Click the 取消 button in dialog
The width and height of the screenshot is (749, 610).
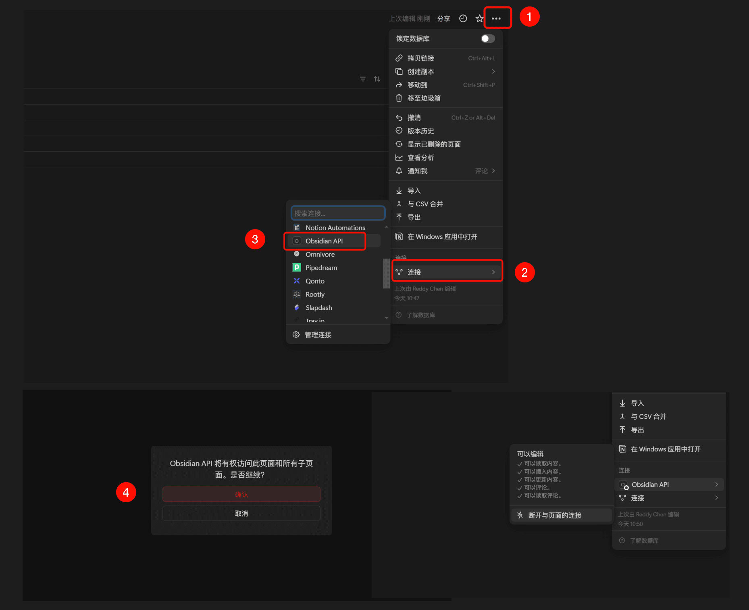241,514
